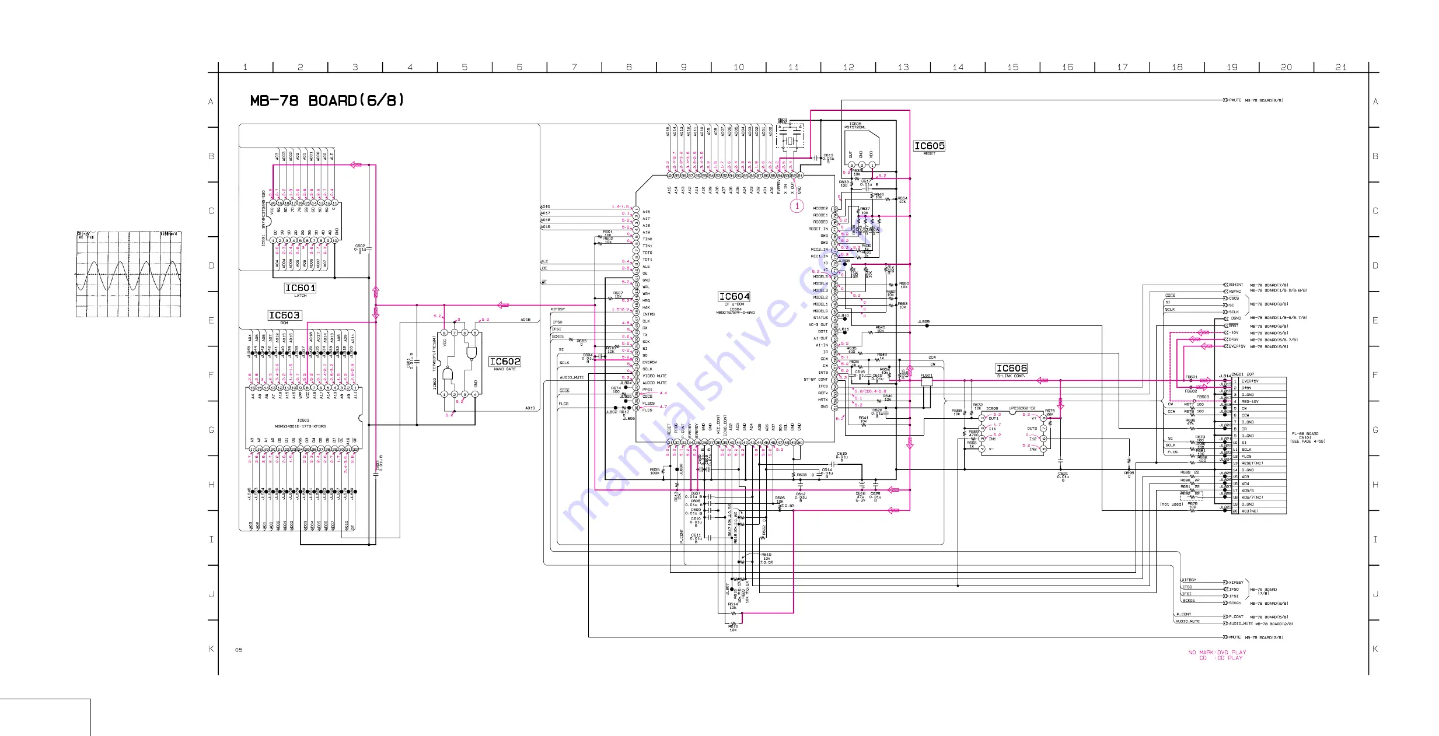Select connector pin 18 AD6/7(NC) row

click(1259, 497)
